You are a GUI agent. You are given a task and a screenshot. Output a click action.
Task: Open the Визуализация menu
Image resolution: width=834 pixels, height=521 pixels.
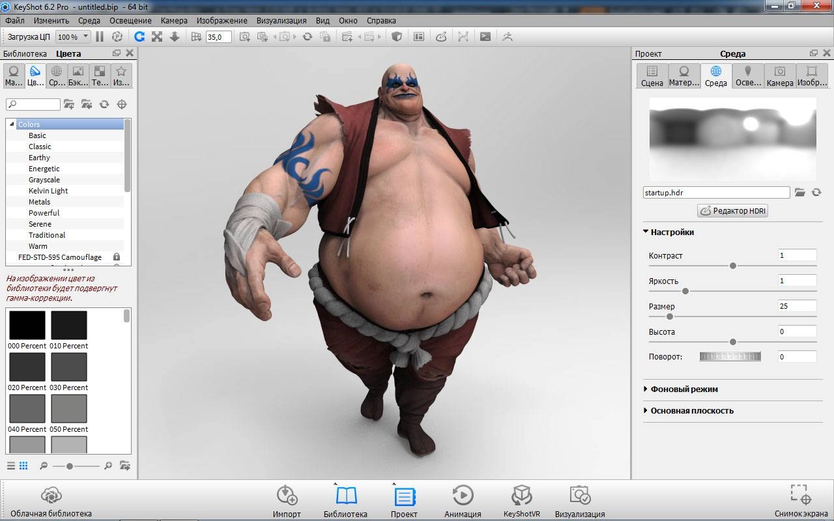[x=281, y=20]
